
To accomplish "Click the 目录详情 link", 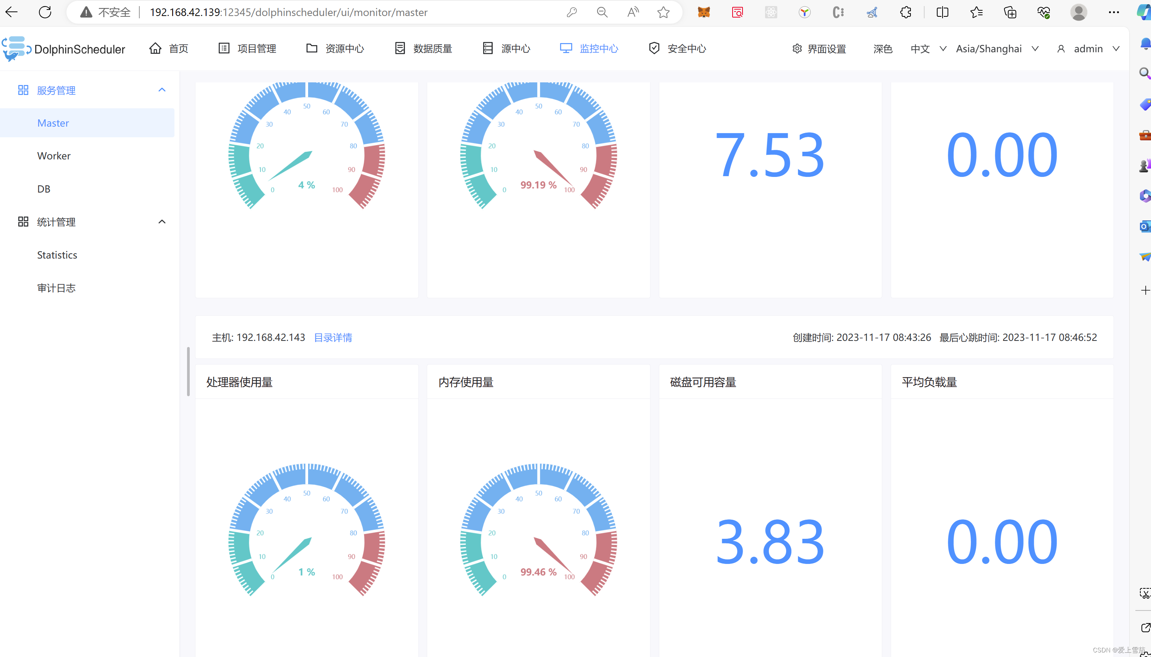I will coord(333,337).
